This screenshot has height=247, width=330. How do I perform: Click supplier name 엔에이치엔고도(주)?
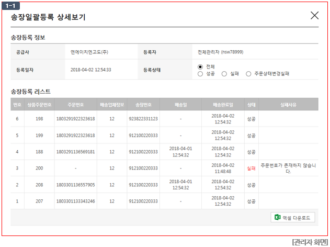pos(89,52)
